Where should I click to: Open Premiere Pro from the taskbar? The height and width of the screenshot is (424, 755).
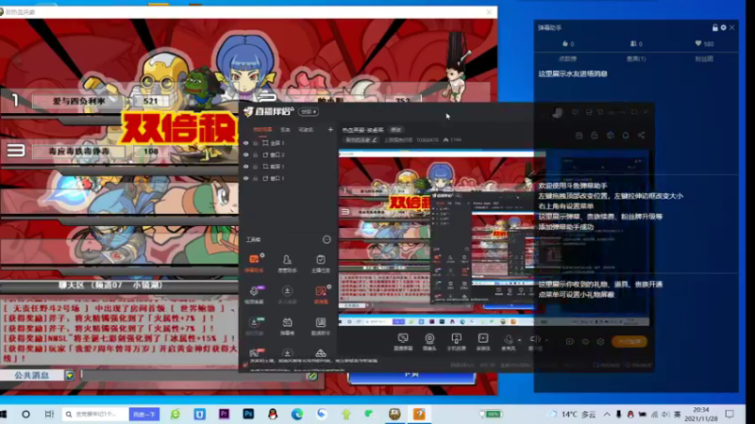click(x=224, y=414)
